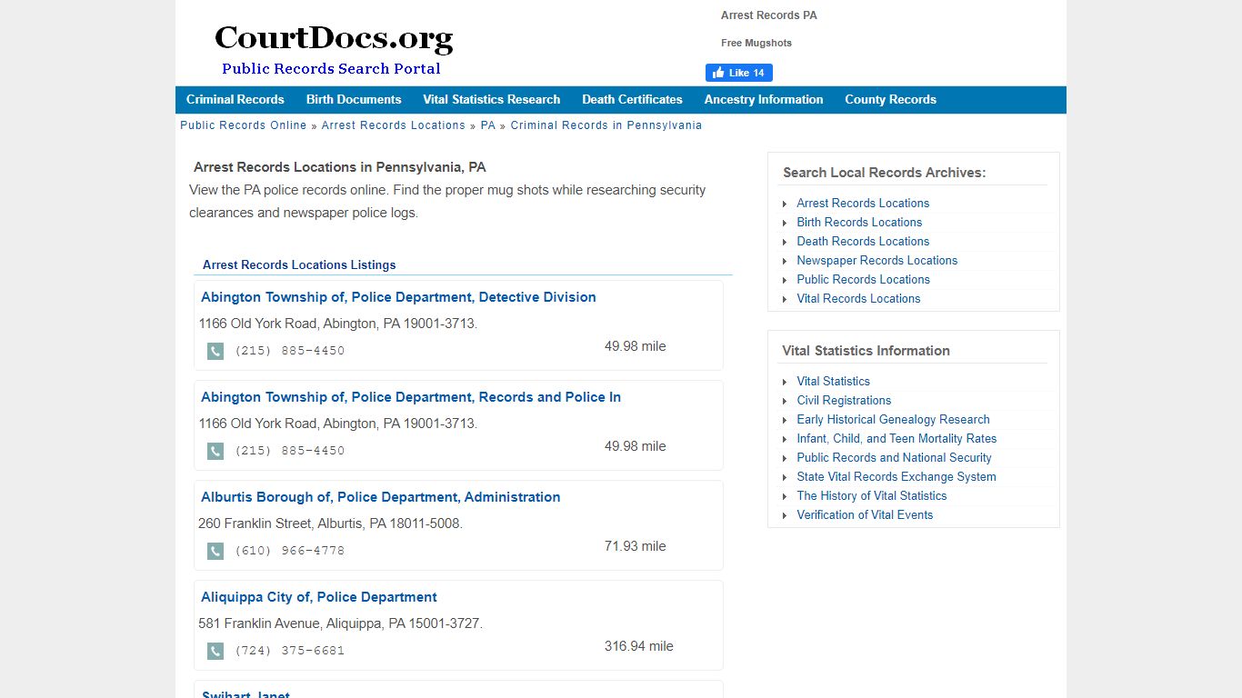Click arrow bullet beside Birth Records Locations
Image resolution: width=1242 pixels, height=698 pixels.
785,223
